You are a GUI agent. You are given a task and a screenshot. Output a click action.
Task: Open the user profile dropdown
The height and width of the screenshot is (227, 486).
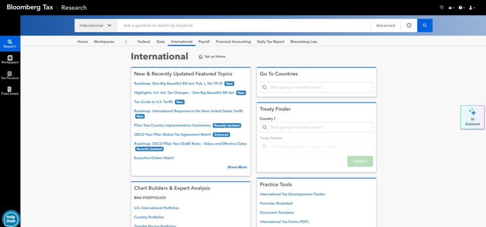(472, 8)
